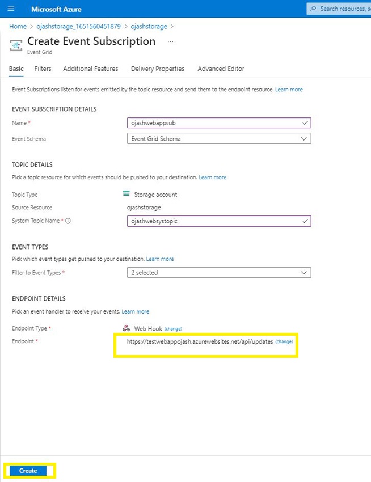Open the ellipsis more options menu

coord(171,41)
